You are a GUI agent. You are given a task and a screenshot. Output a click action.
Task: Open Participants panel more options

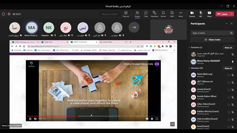226,24
